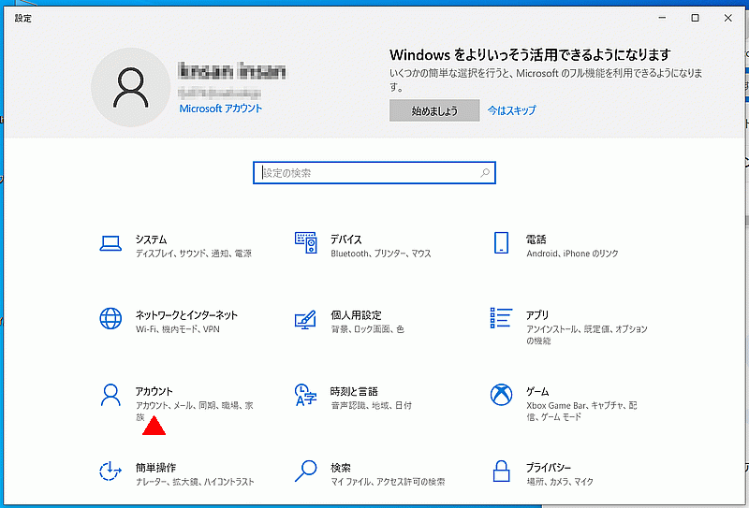
Task: Open the ゲーム settings title
Action: click(537, 391)
